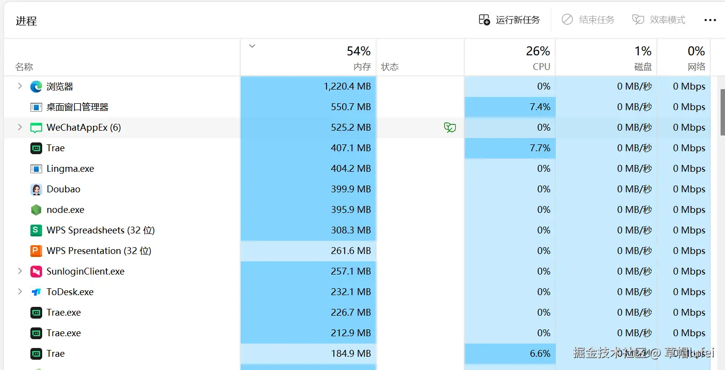Sort by the 磁盘 1% column header
This screenshot has height=370, width=725.
point(606,57)
